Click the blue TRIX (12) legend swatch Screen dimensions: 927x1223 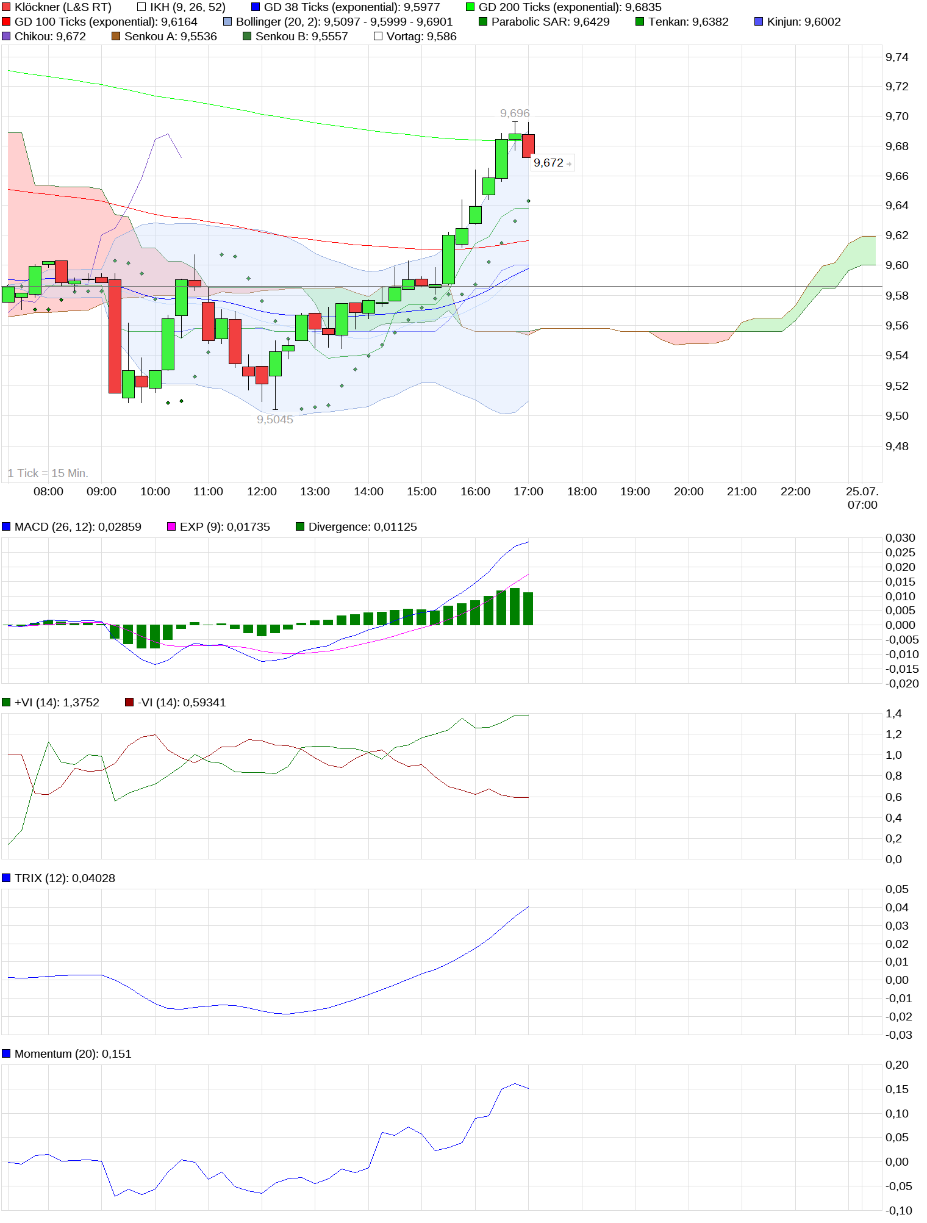pos(6,878)
